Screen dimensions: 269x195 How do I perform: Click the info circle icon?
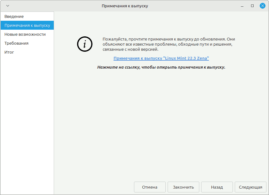point(85,44)
